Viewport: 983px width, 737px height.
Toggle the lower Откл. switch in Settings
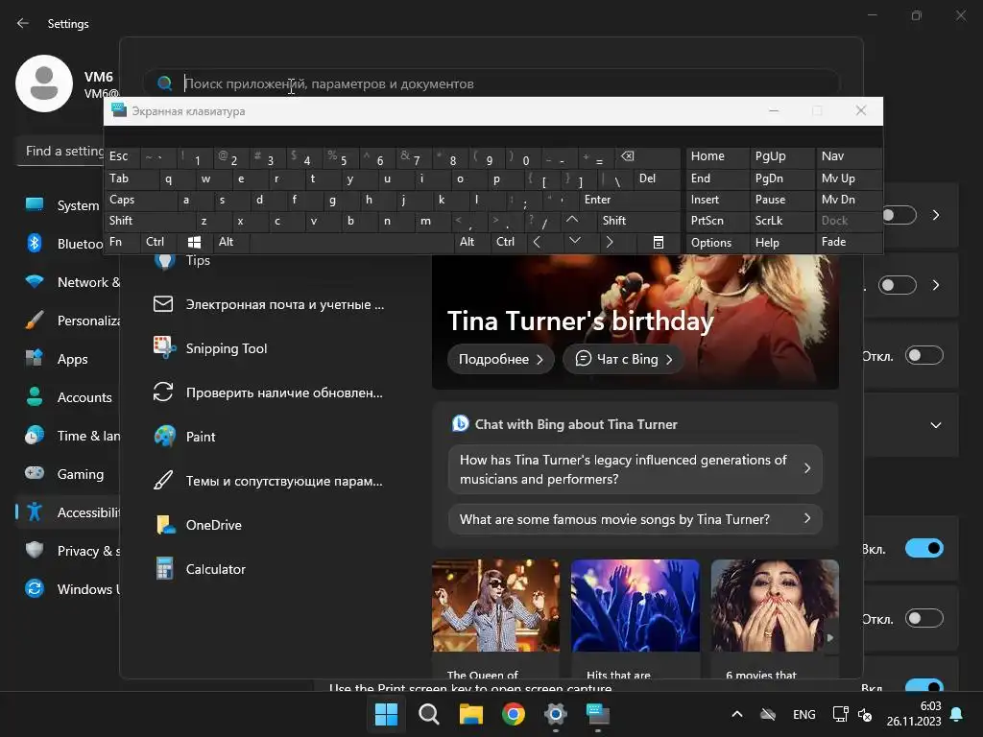click(924, 619)
